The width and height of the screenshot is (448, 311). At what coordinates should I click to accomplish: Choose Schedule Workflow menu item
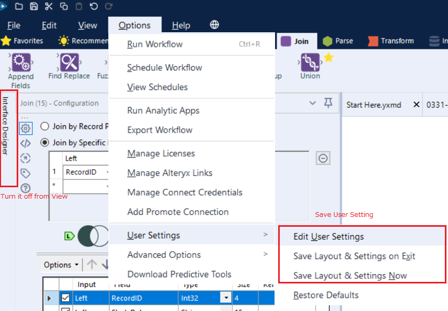(192, 68)
